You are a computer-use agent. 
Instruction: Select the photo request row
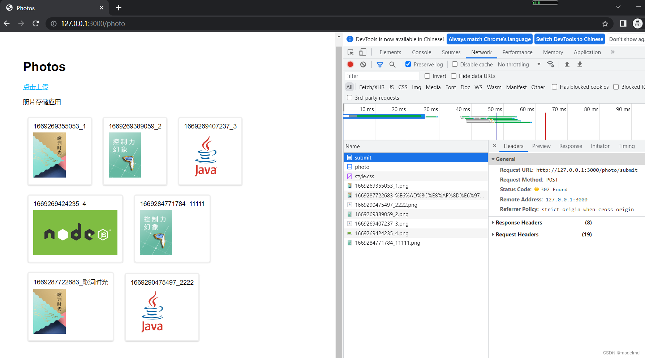coord(416,167)
